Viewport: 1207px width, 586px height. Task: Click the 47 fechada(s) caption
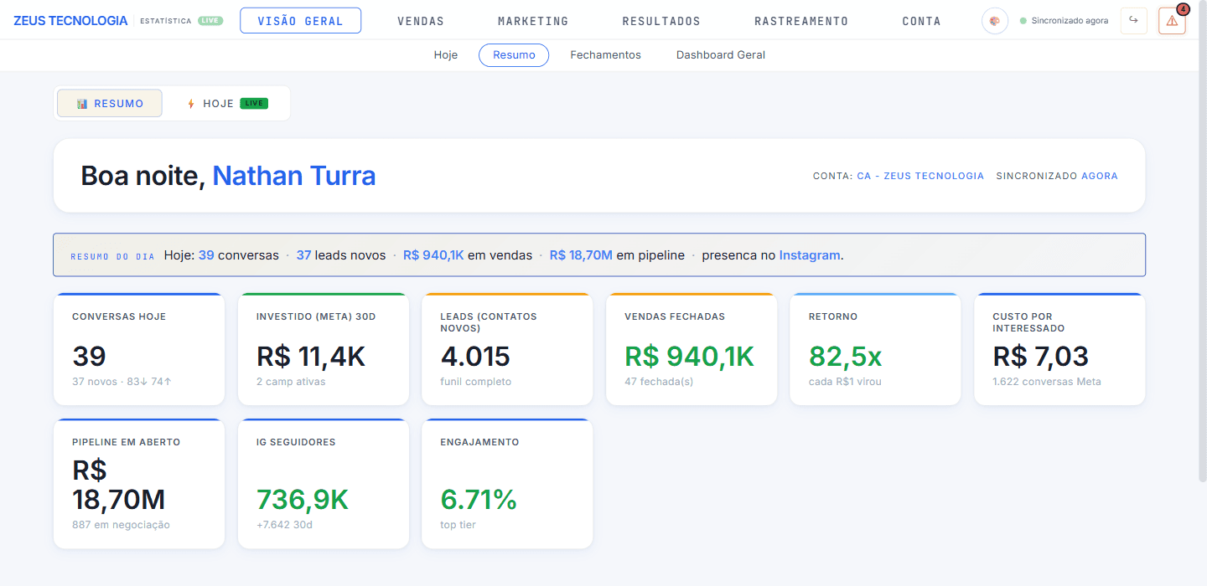coord(660,382)
